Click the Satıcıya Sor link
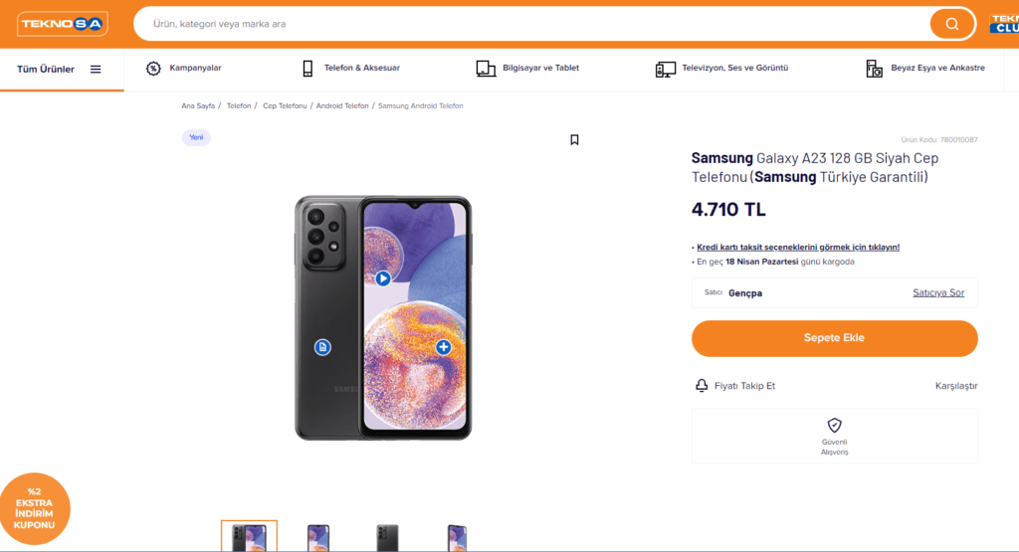1019x552 pixels. tap(938, 292)
